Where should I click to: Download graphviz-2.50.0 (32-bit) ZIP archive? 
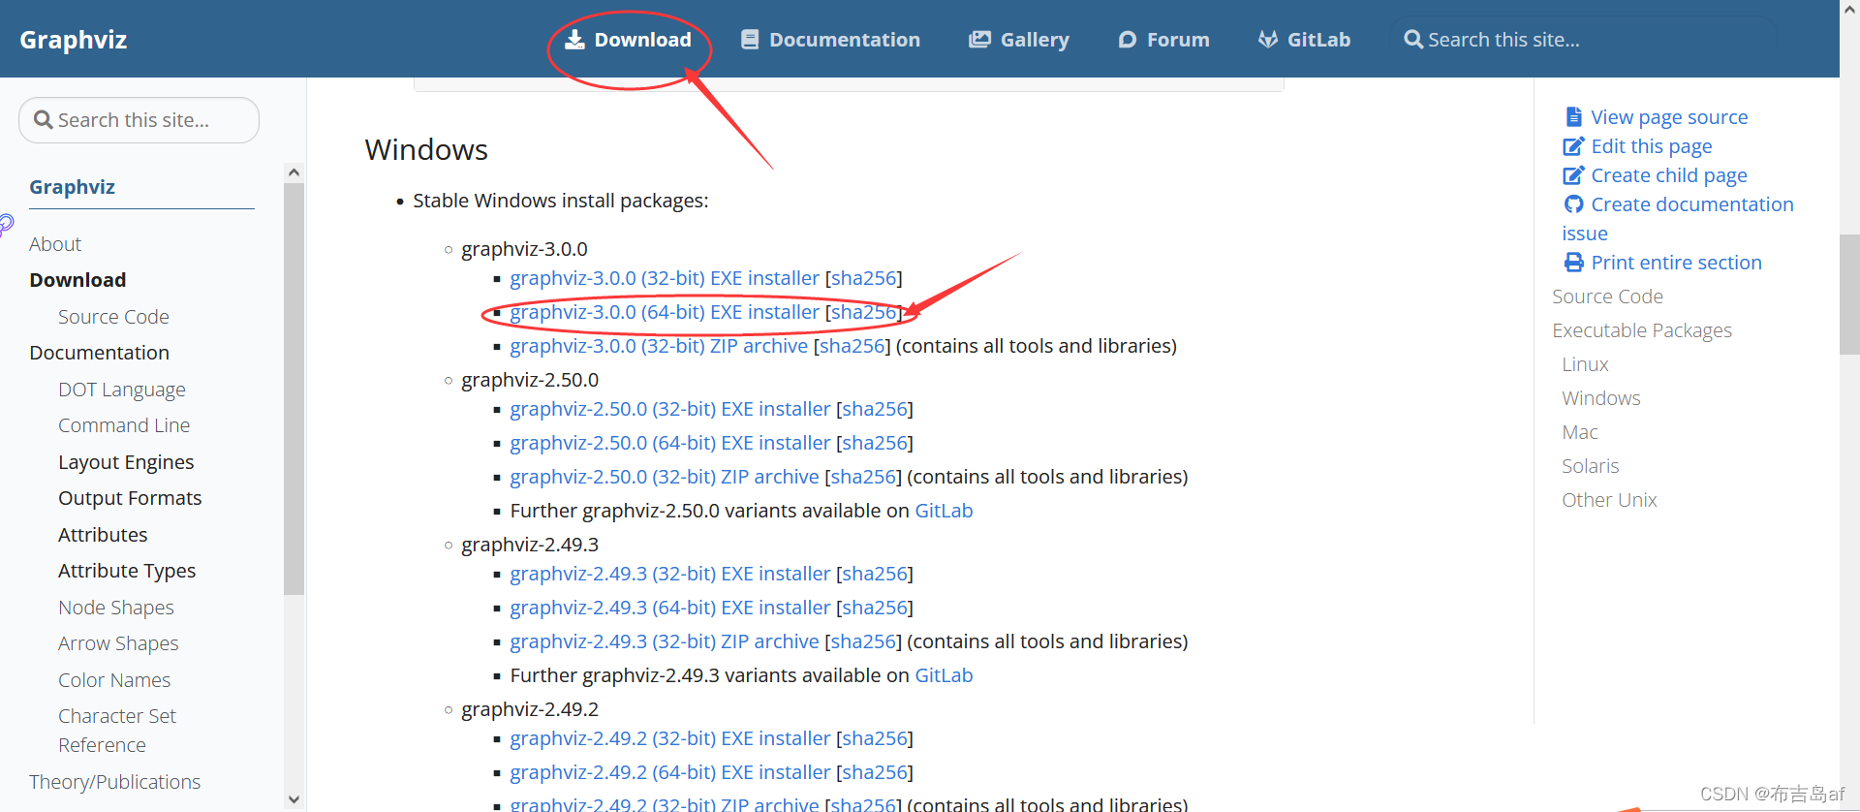(665, 477)
